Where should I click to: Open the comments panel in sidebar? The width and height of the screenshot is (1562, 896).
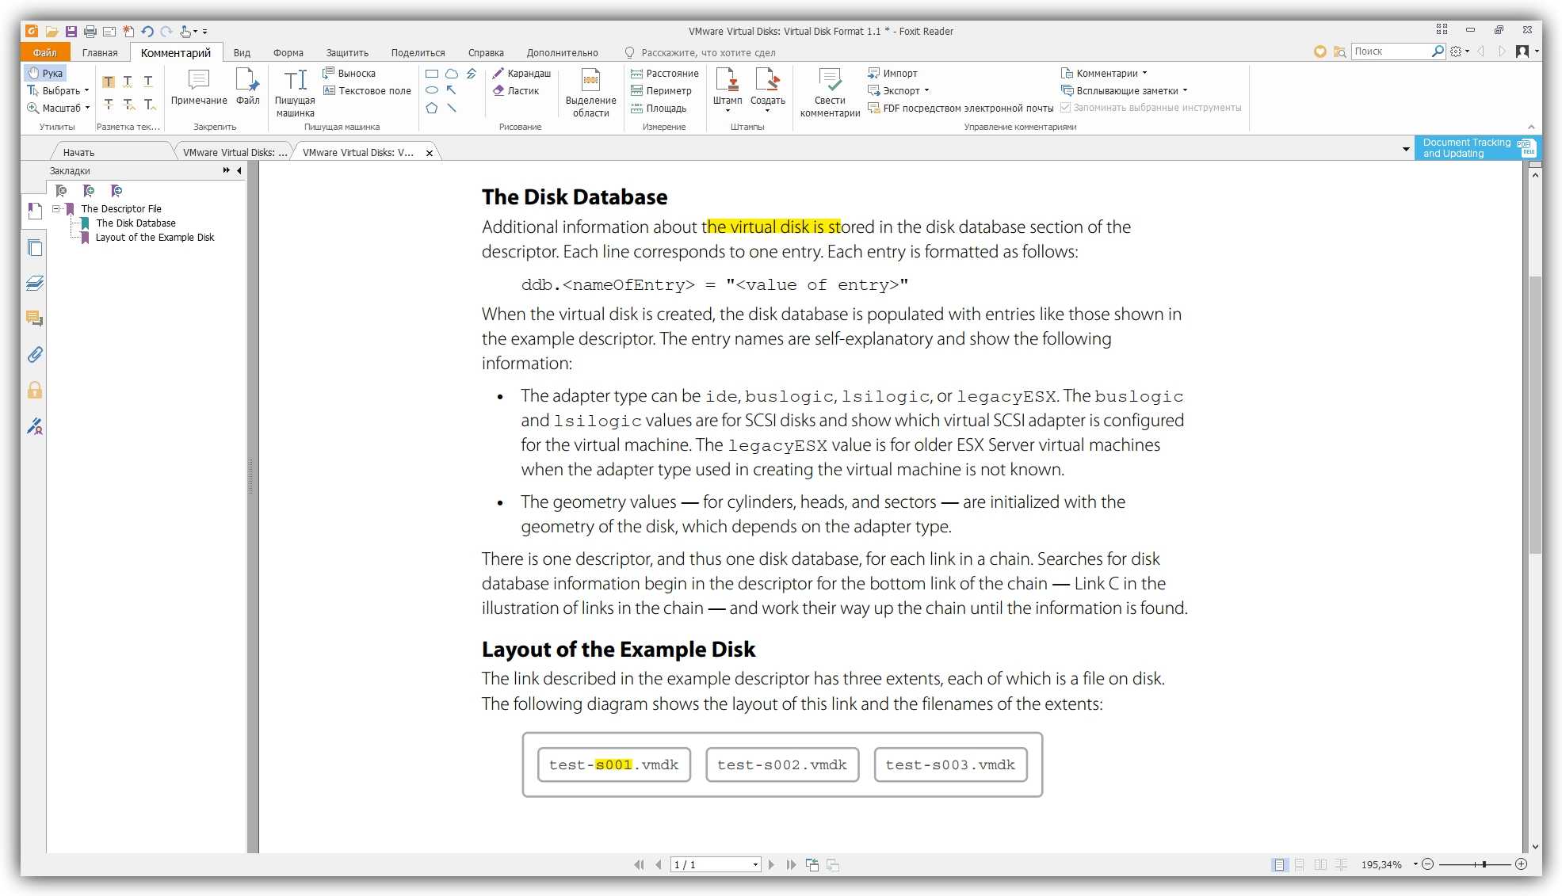(35, 318)
